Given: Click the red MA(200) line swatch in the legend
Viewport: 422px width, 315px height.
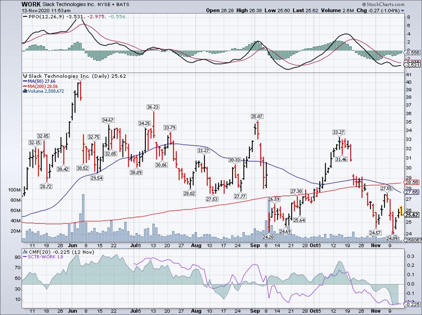Looking at the screenshot, I should click(x=25, y=87).
